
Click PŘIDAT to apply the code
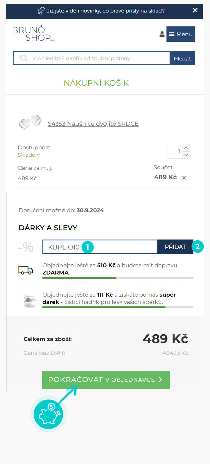coord(175,247)
